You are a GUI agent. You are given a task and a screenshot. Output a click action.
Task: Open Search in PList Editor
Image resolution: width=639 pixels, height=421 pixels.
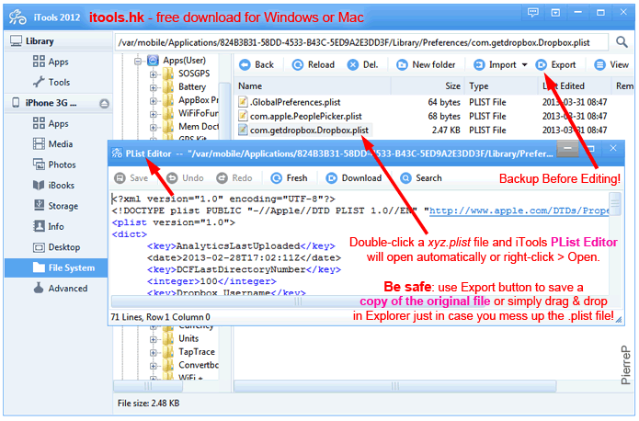421,178
